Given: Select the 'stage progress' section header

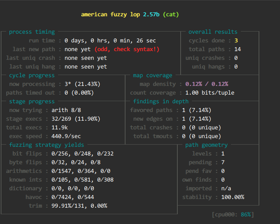Looking at the screenshot, I should [32, 101].
